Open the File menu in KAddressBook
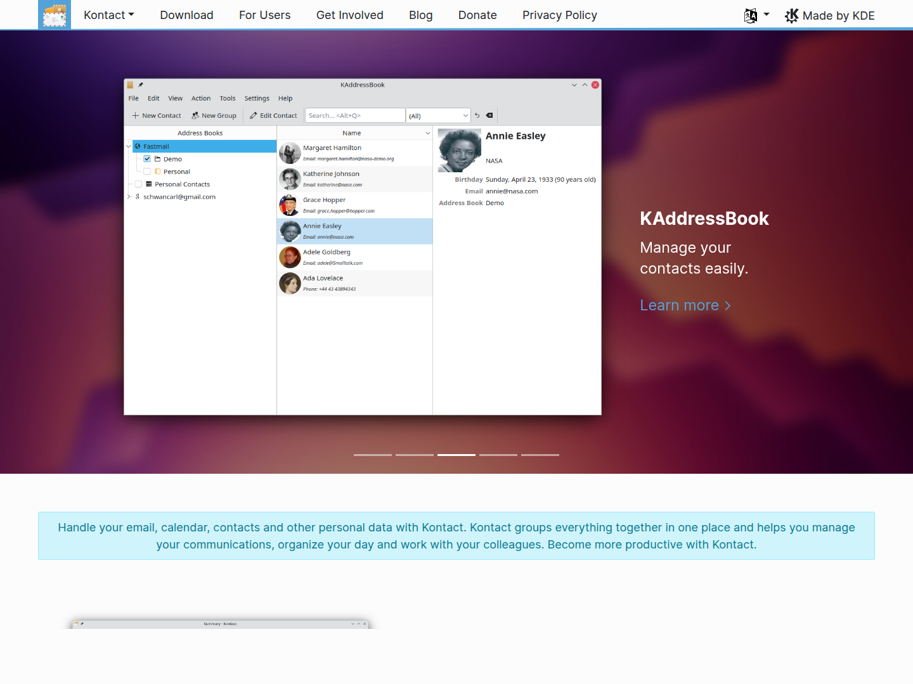Image resolution: width=913 pixels, height=684 pixels. pos(134,98)
